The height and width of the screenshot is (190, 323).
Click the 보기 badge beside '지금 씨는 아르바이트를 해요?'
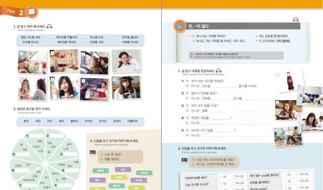(185, 160)
